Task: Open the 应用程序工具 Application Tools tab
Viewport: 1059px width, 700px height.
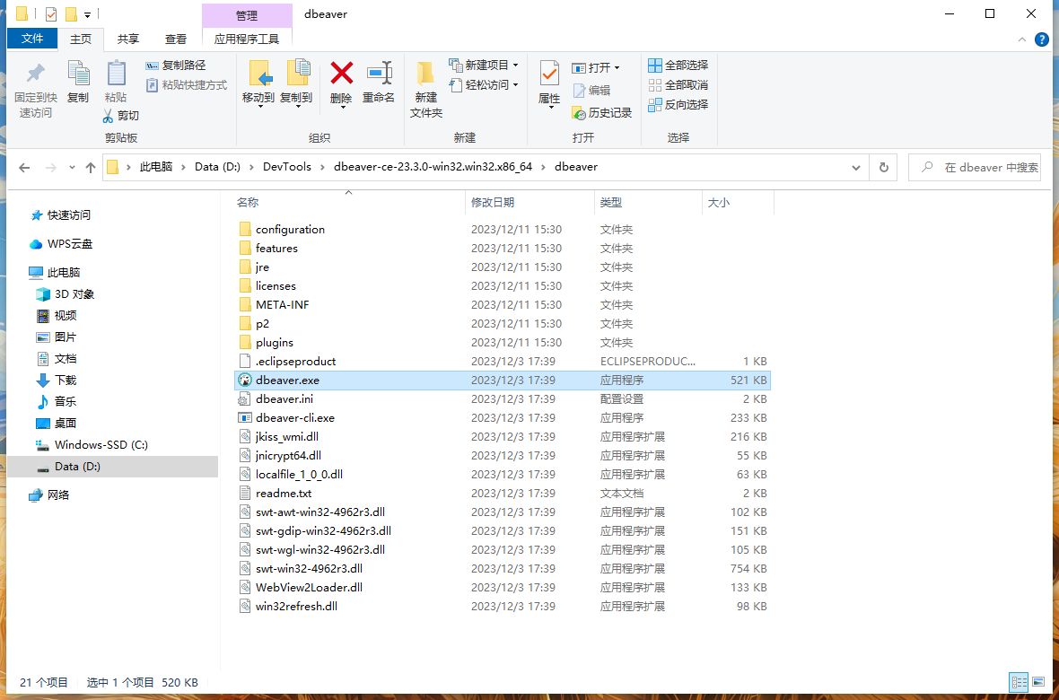Action: (x=247, y=39)
